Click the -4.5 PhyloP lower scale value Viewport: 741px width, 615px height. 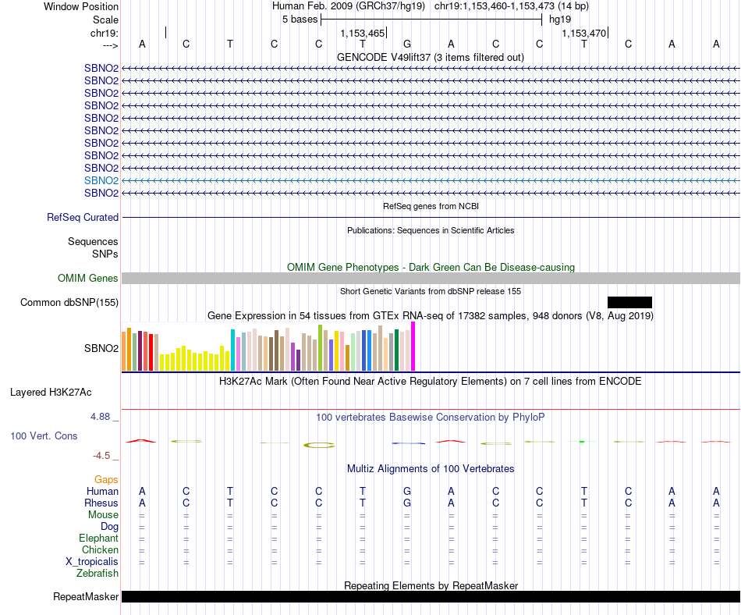101,456
